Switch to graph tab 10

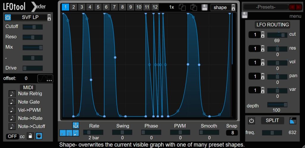pos(139,7)
